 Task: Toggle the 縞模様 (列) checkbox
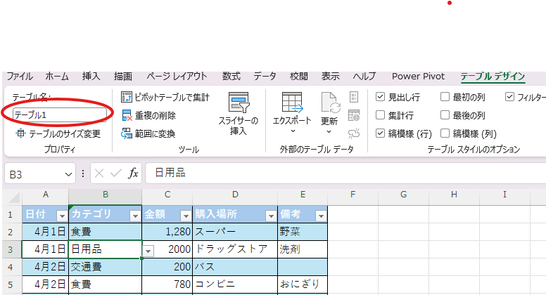pos(445,133)
